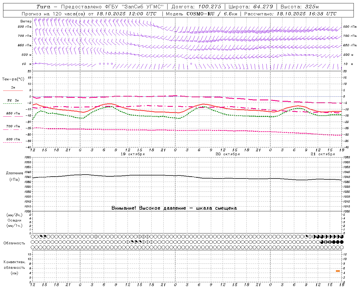Click the "2м" temperature legend entry
The width and height of the screenshot is (358, 287).
(13, 88)
